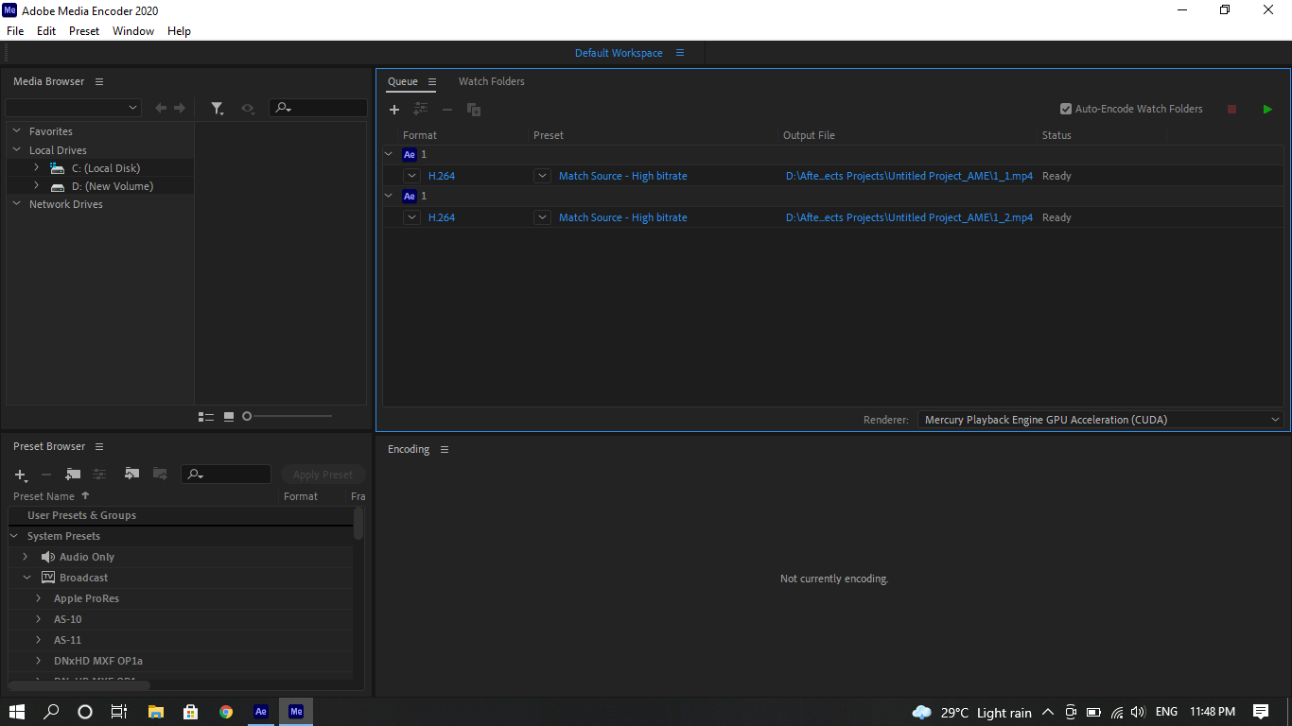
Task: Import presets in the Preset Browser
Action: click(131, 475)
